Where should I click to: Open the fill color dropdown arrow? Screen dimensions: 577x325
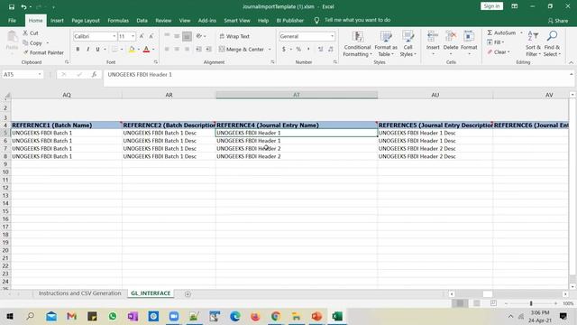(138, 49)
